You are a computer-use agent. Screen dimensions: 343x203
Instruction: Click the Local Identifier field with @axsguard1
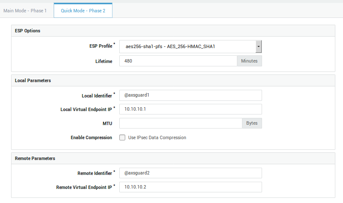(x=190, y=95)
